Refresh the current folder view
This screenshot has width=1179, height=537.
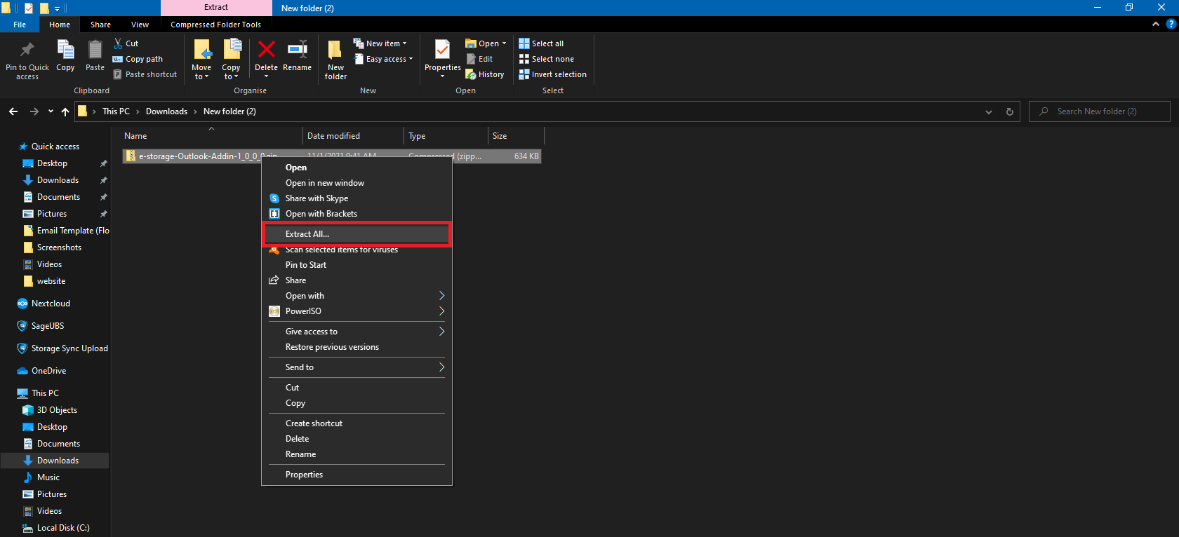click(x=1010, y=111)
